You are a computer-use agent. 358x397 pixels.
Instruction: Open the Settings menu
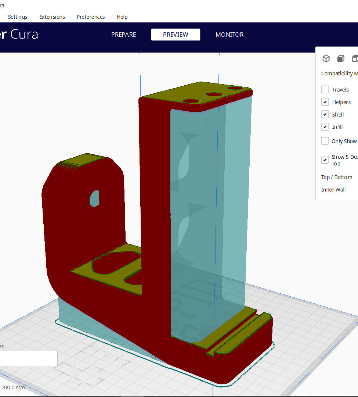coord(18,17)
